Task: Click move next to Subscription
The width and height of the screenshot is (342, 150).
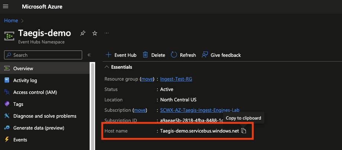Action: click(x=140, y=110)
